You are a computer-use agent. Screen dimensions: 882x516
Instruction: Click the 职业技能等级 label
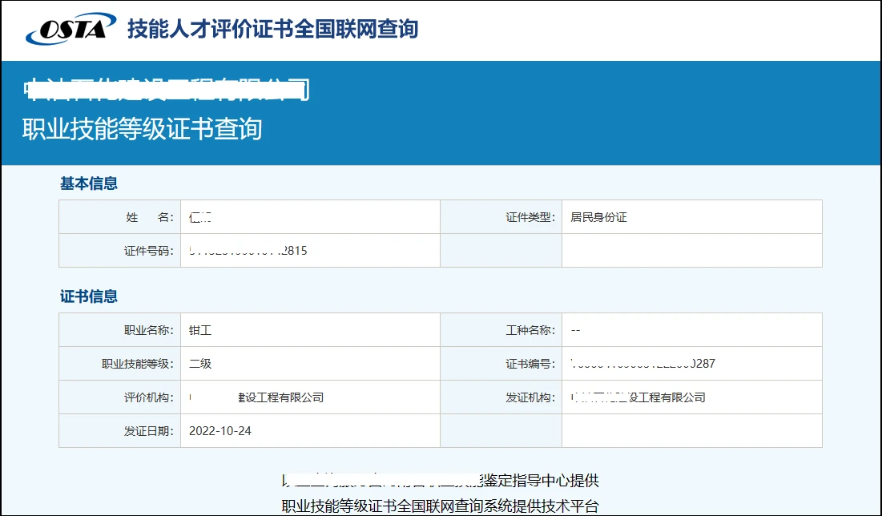tap(138, 364)
